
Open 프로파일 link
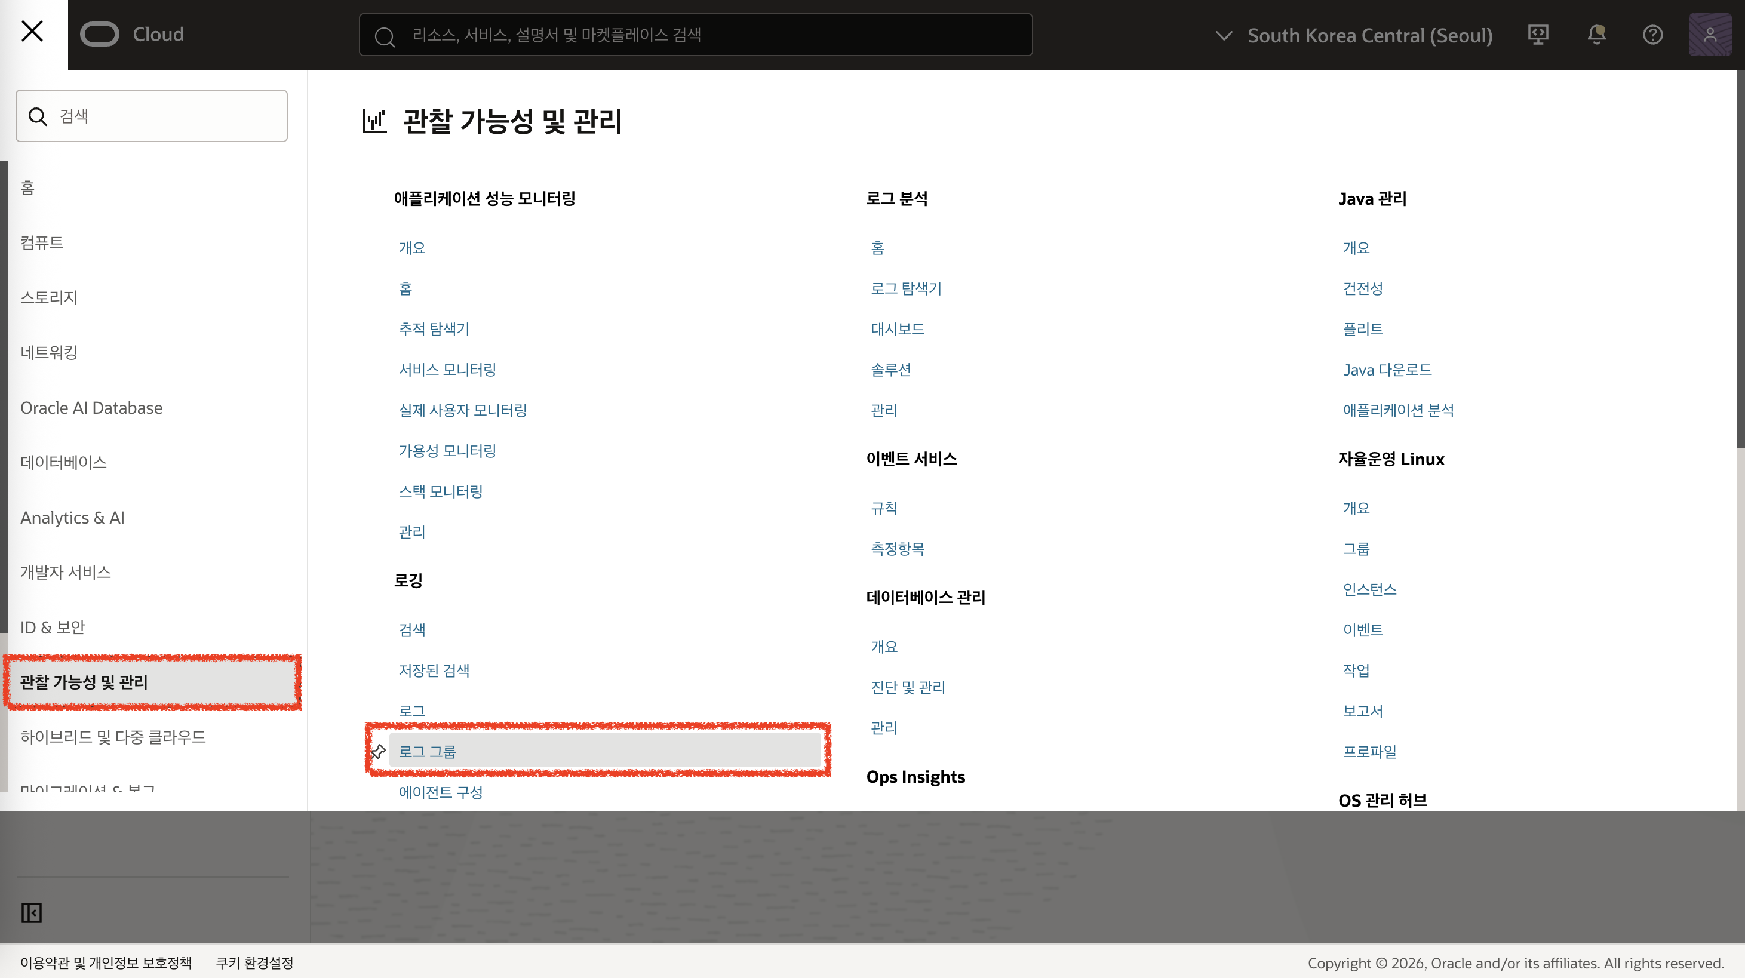point(1370,752)
